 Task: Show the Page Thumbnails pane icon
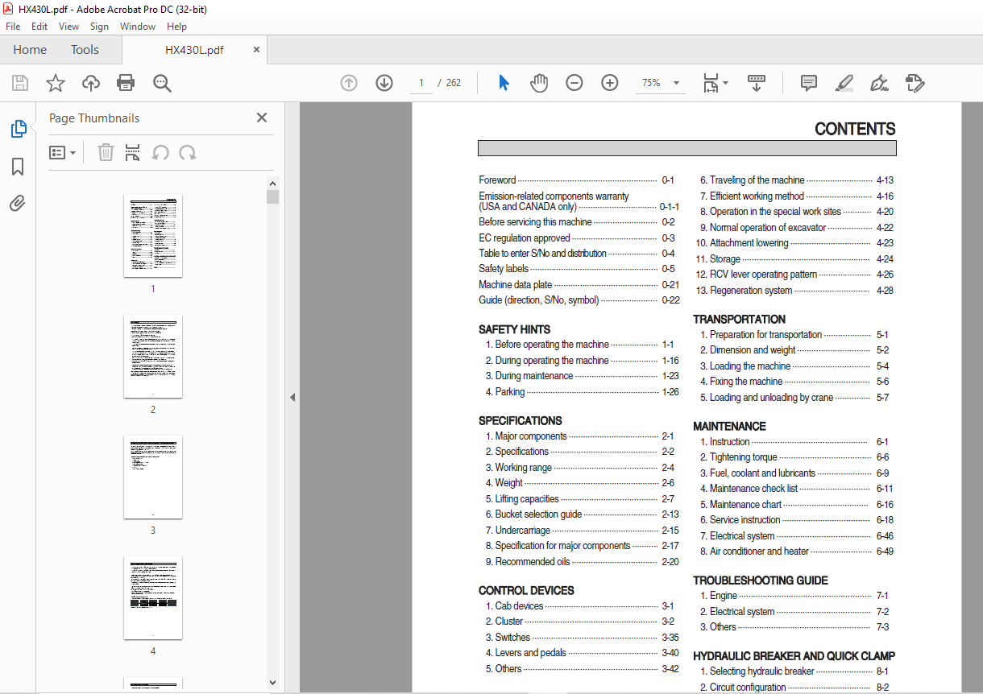18,129
